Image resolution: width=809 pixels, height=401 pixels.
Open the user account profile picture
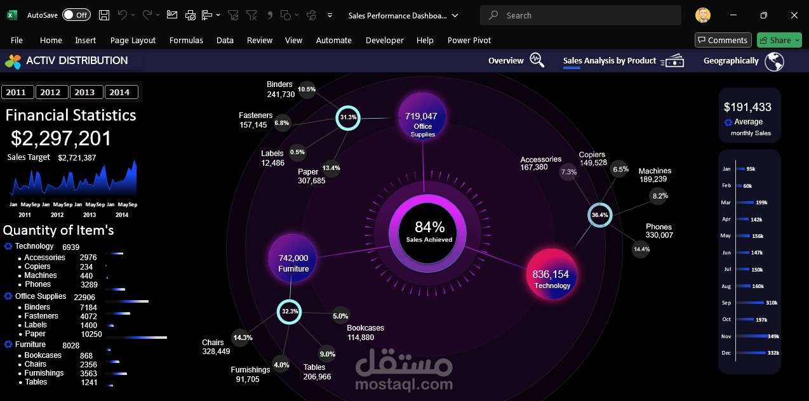[x=703, y=15]
